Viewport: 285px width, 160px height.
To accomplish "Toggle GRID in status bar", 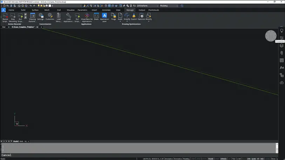I will click(198, 159).
